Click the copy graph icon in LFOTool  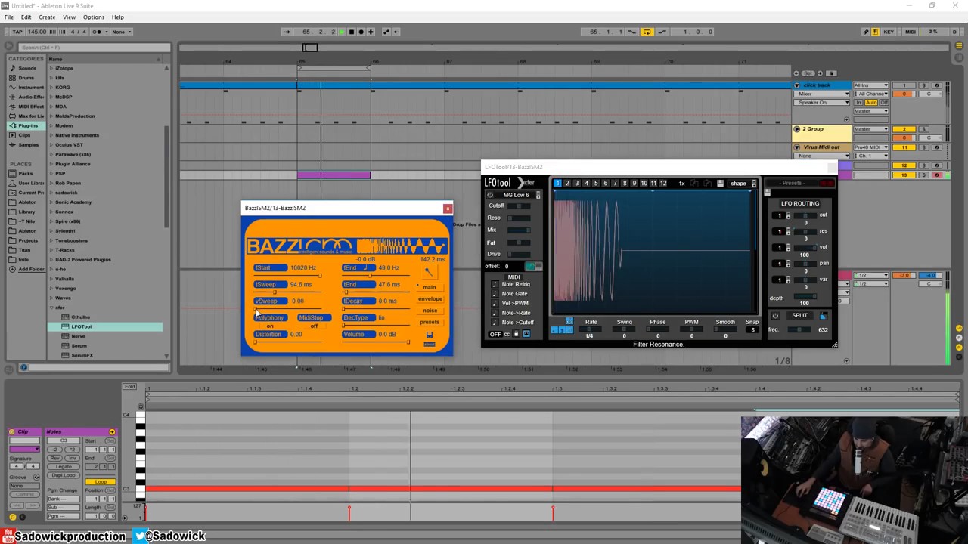point(694,184)
